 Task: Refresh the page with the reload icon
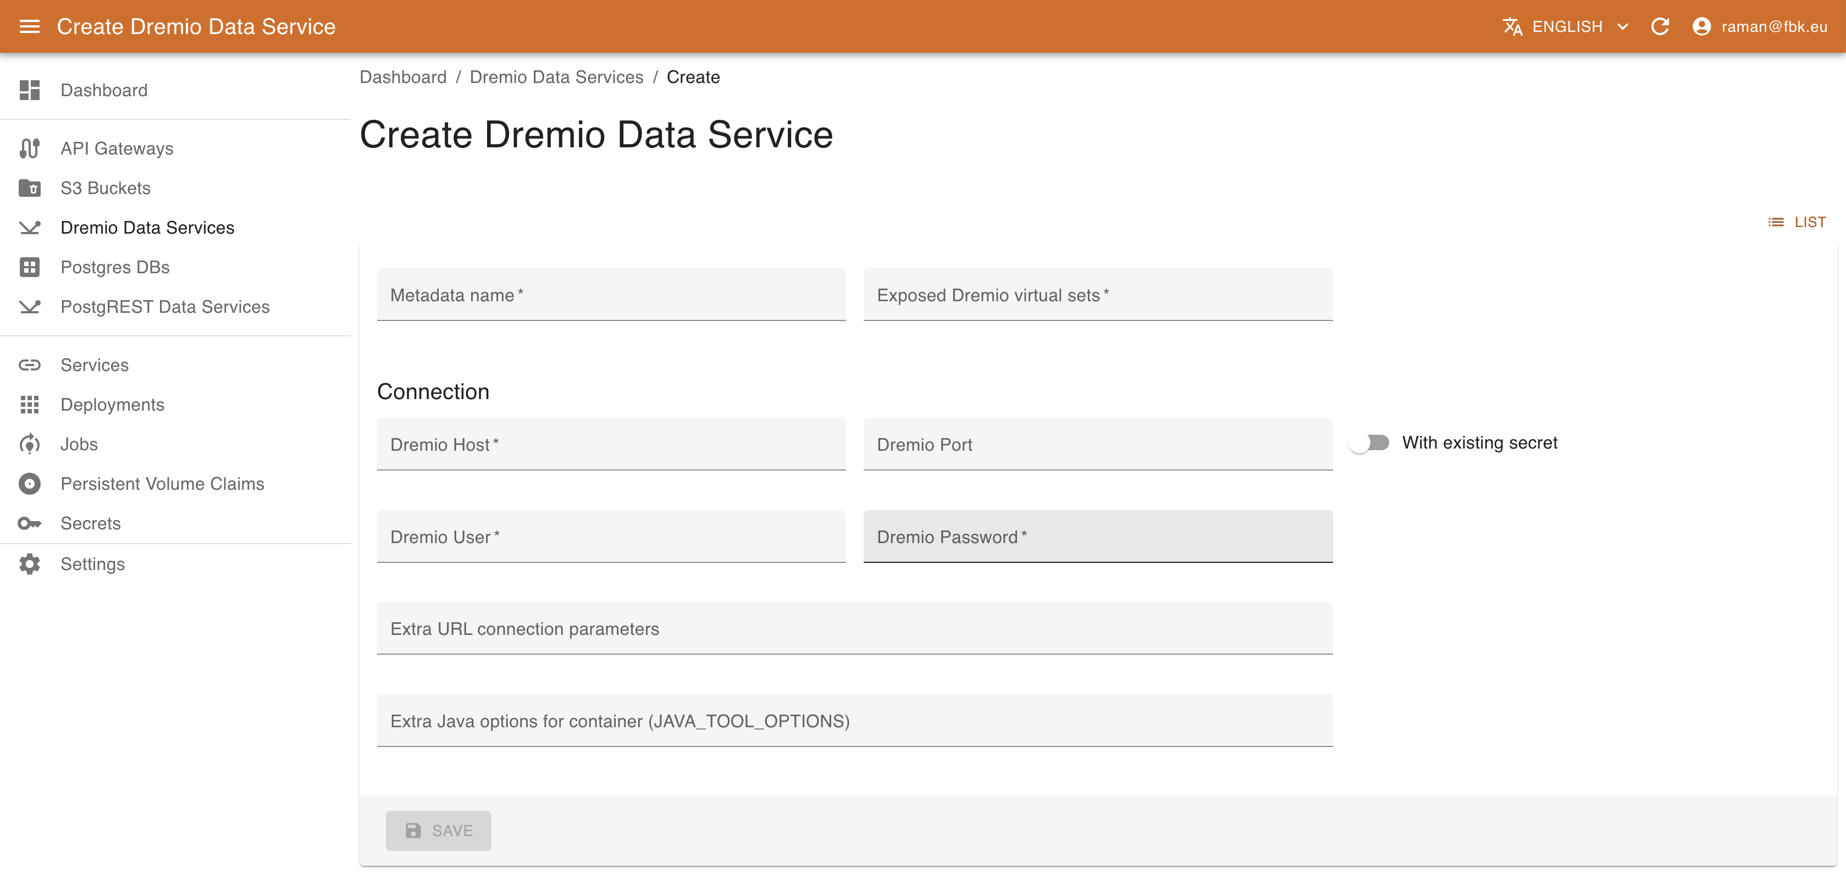[x=1660, y=26]
